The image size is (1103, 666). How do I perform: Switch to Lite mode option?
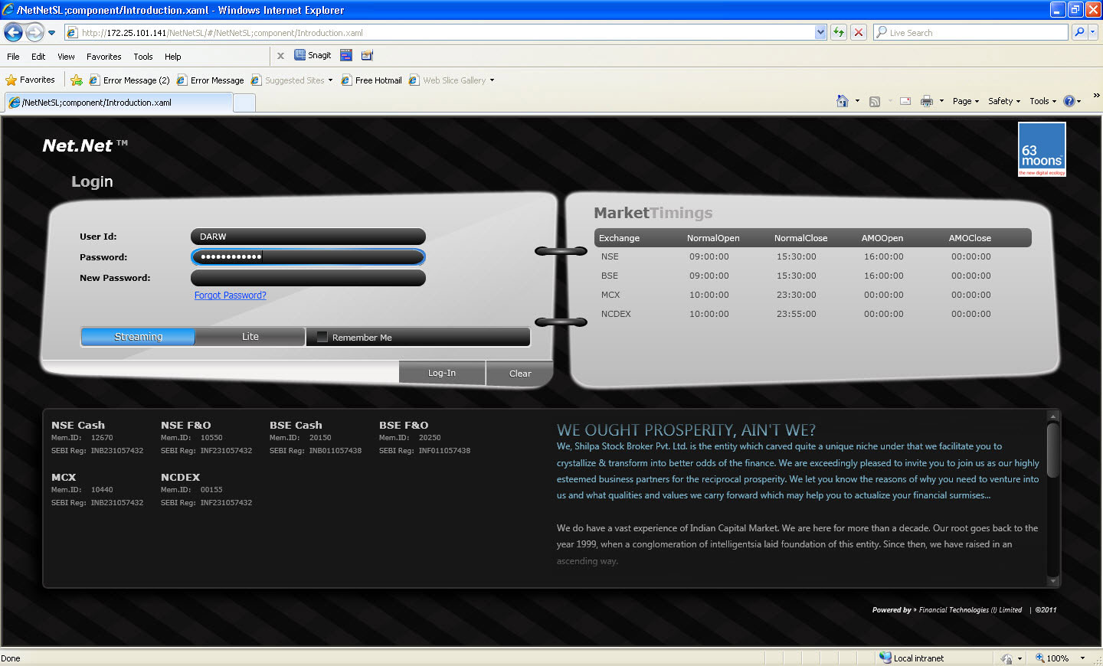pos(250,337)
